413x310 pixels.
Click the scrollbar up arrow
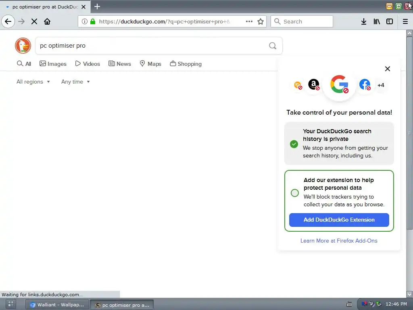coord(409,33)
